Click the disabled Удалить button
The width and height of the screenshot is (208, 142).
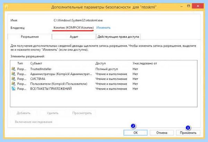(53, 113)
